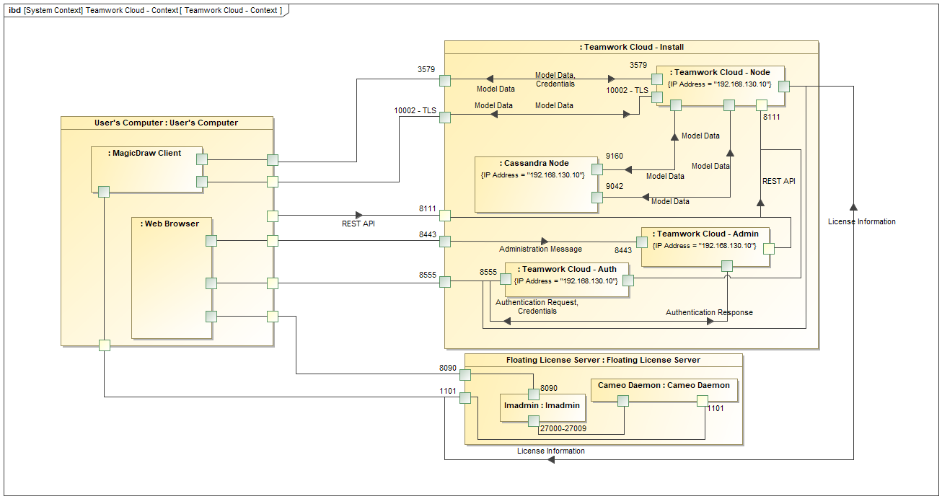The width and height of the screenshot is (942, 499).
Task: Select the Cameo Daemon block header
Action: (x=664, y=386)
